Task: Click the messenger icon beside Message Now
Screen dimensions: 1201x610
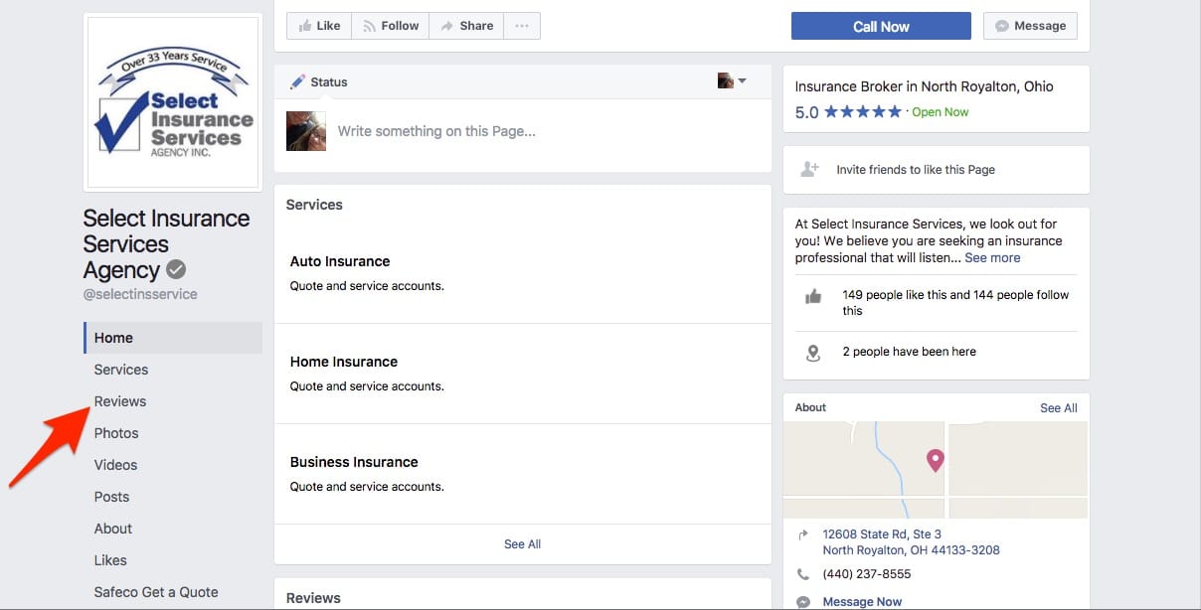Action: coord(803,602)
